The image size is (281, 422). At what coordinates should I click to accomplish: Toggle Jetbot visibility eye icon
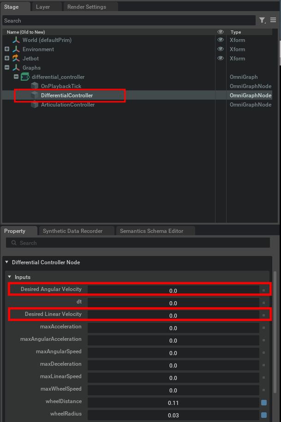[x=221, y=59]
